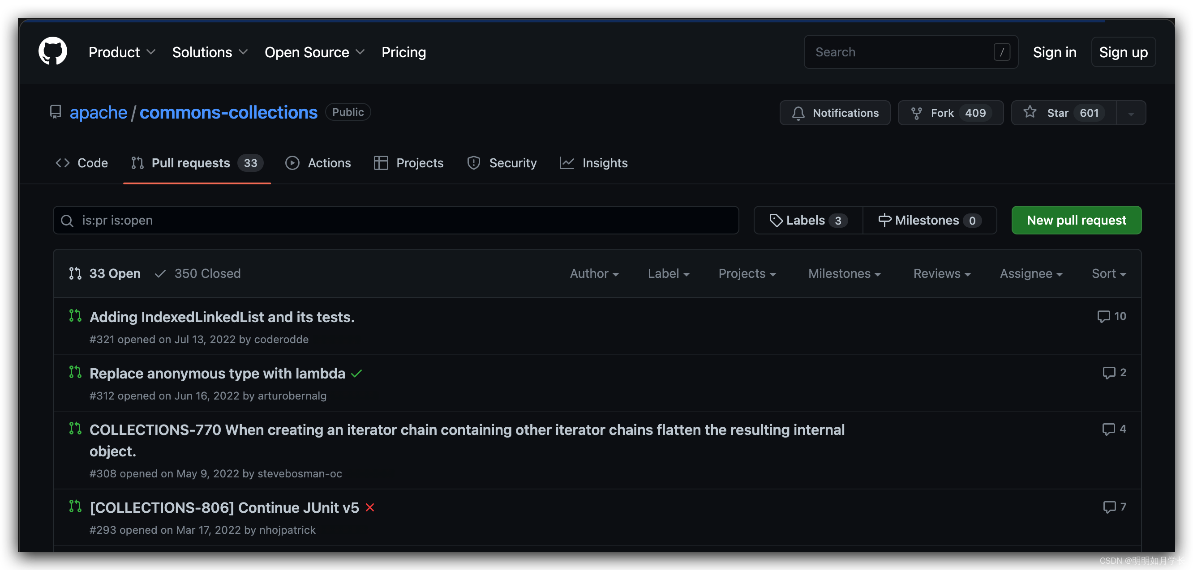Click comment bubble icon showing 10 comments
This screenshot has width=1193, height=570.
coord(1103,316)
